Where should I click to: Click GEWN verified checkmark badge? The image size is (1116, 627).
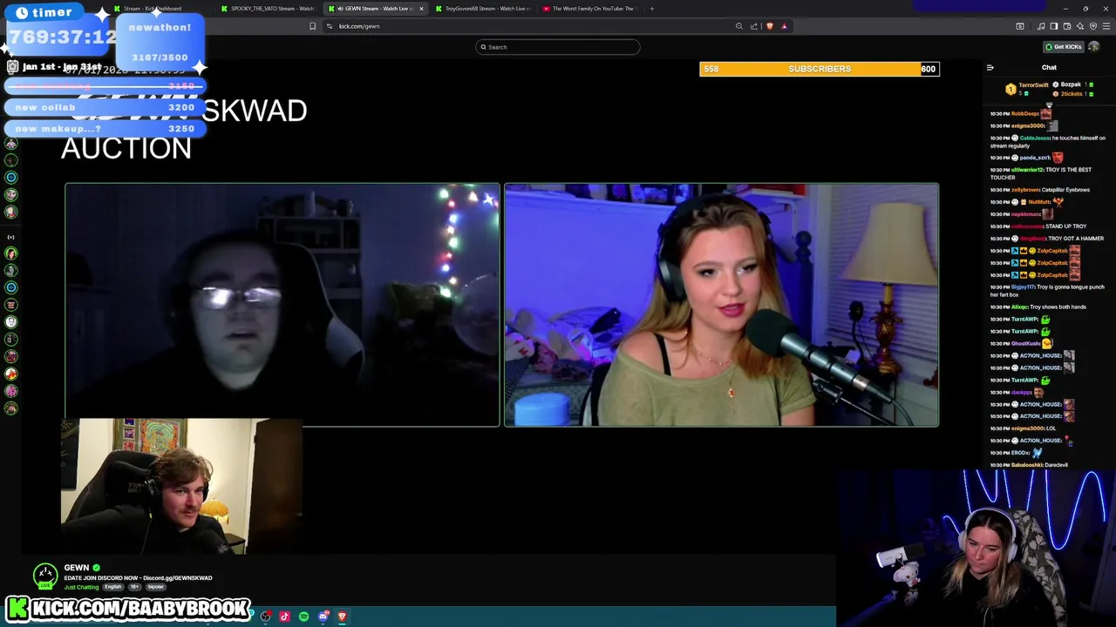coord(96,568)
